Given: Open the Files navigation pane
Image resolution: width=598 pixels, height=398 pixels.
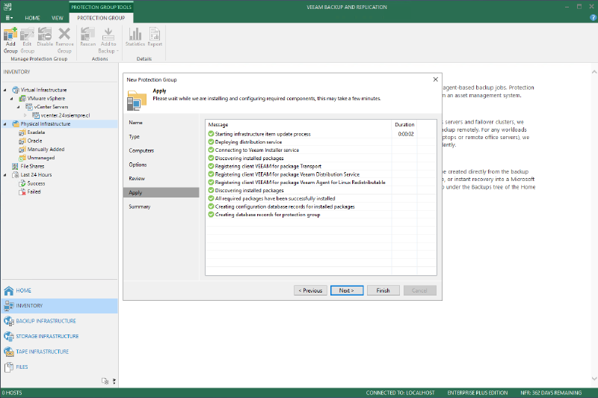Looking at the screenshot, I should pos(60,367).
